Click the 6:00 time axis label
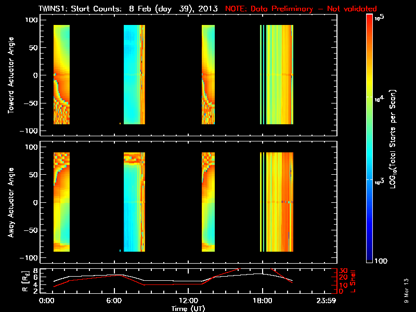Image resolution: width=416 pixels, height=312 pixels. tap(114, 301)
